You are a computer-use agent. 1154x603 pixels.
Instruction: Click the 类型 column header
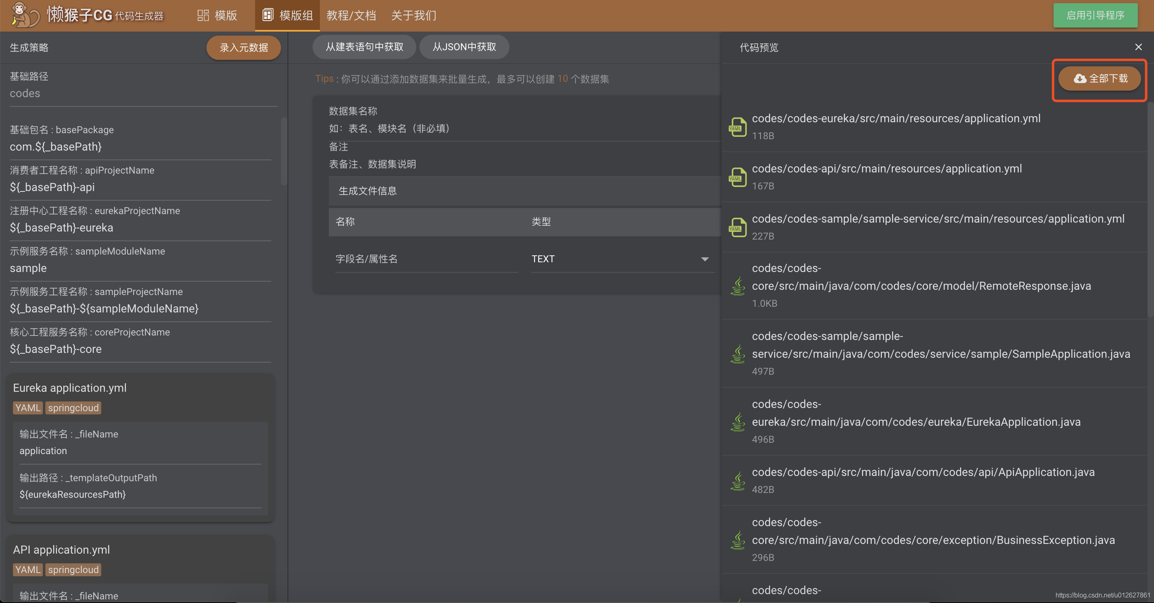tap(541, 222)
